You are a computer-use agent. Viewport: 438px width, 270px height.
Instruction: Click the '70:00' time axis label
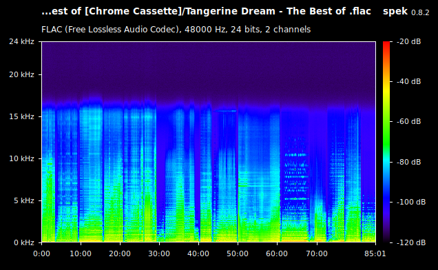click(317, 253)
